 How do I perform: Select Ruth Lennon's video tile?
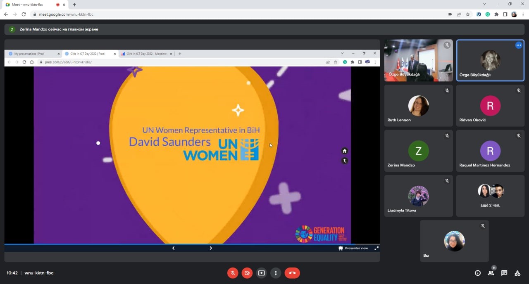point(418,106)
